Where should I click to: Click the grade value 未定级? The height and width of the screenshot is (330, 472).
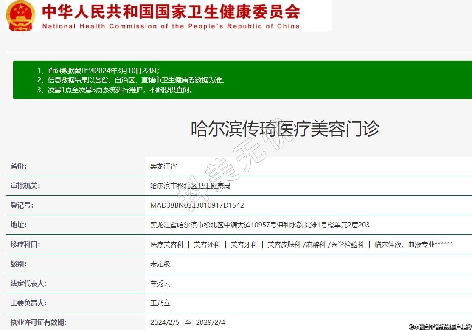(160, 264)
